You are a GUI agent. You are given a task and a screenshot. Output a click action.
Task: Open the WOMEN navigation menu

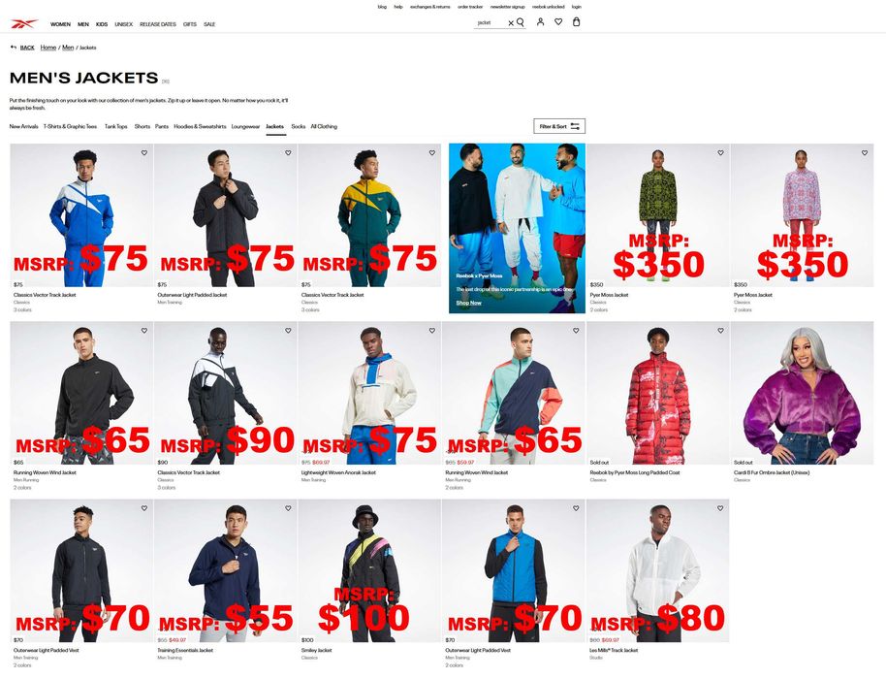60,24
